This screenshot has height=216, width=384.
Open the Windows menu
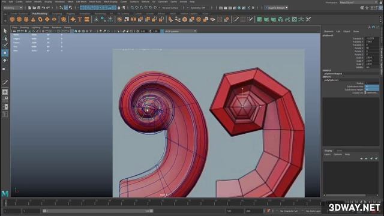(x=59, y=2)
